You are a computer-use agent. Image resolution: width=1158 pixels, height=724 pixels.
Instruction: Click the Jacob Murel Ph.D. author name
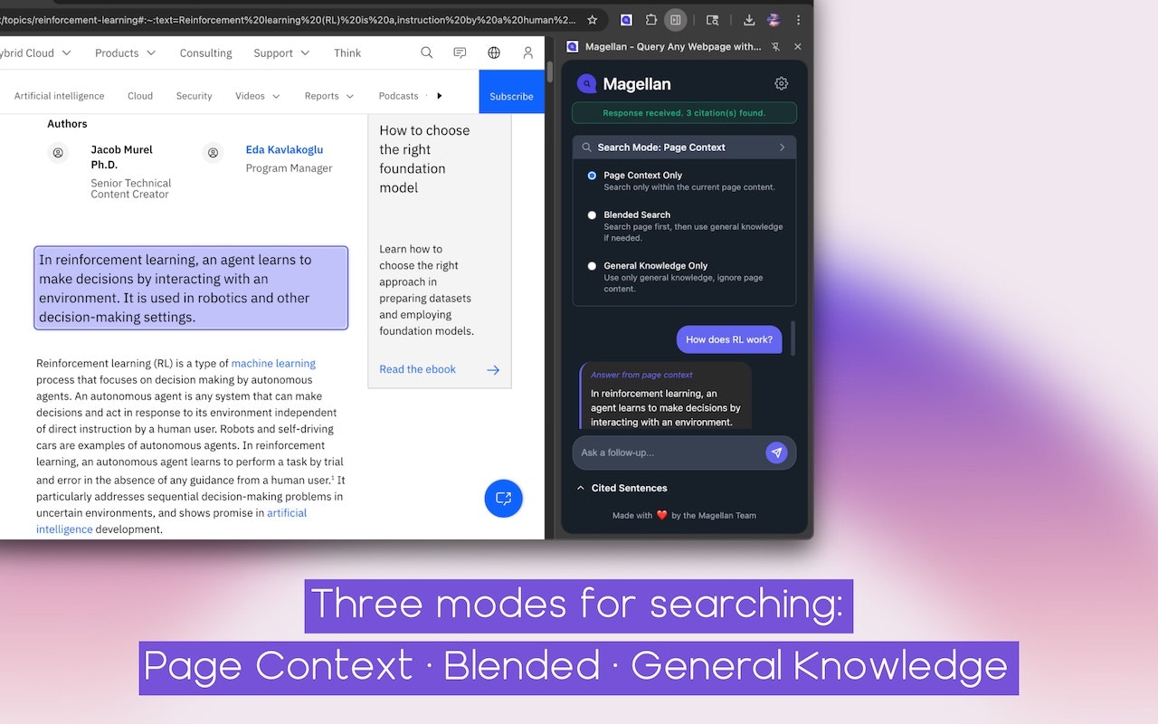(121, 157)
